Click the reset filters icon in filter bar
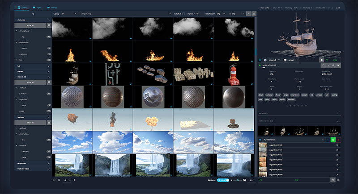This screenshot has height=194, width=358. 254,14
